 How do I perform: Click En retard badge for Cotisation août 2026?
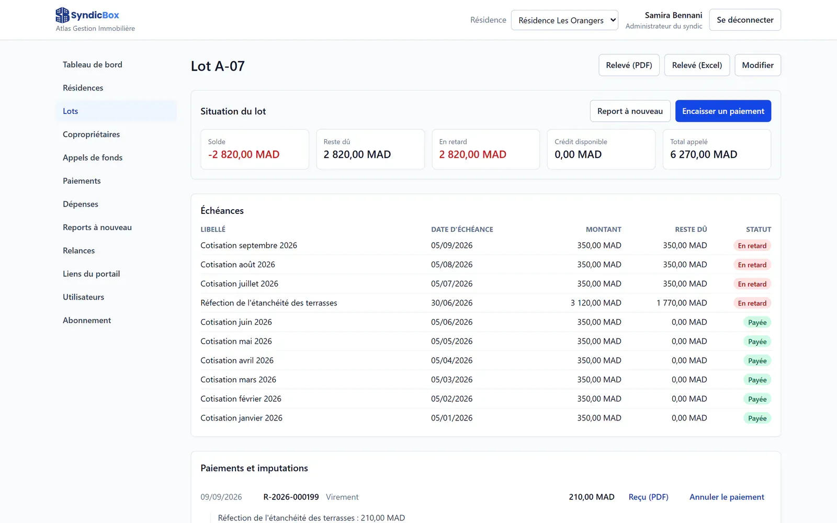click(752, 265)
